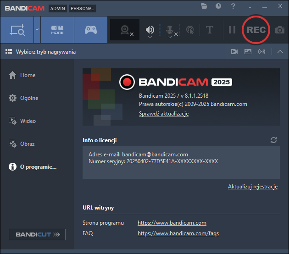Viewport: 289px width, 254px height.
Task: Select HDMI device recording mode
Action: (x=57, y=30)
